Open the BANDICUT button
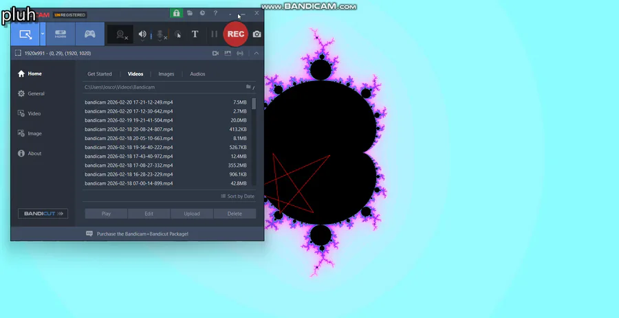 pyautogui.click(x=43, y=214)
